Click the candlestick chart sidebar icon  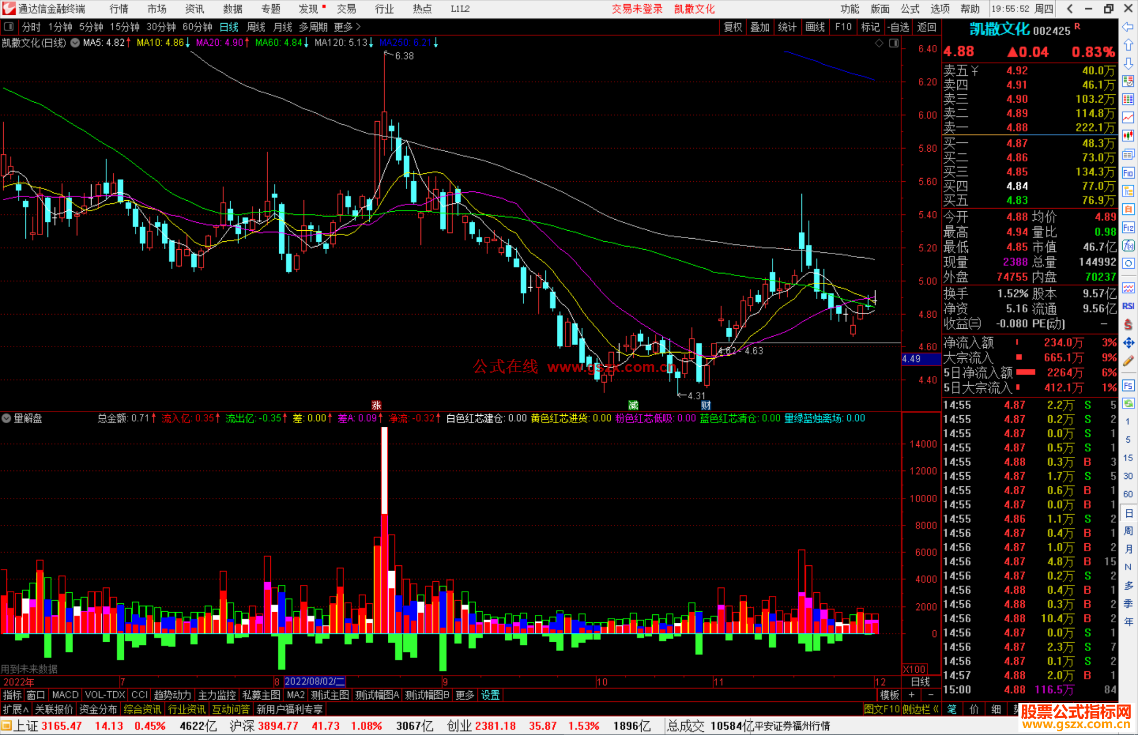(1128, 136)
